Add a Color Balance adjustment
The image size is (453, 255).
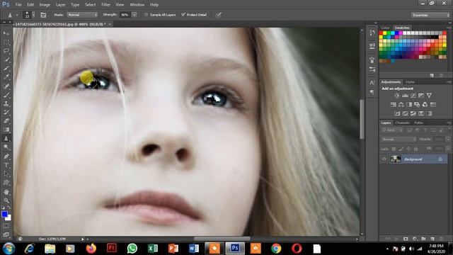click(401, 104)
